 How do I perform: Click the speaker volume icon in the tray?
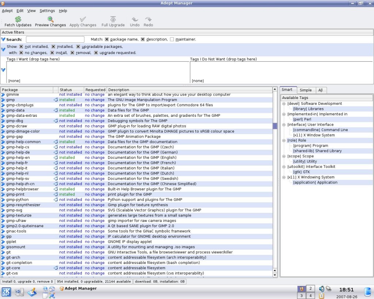321,289
